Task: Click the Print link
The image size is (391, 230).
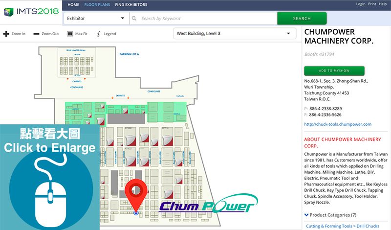Action: pos(372,4)
